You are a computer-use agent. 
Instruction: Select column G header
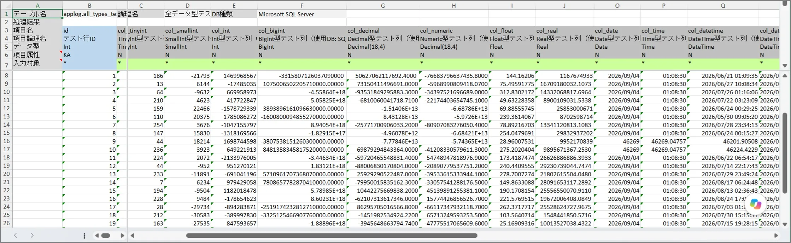(383, 5)
